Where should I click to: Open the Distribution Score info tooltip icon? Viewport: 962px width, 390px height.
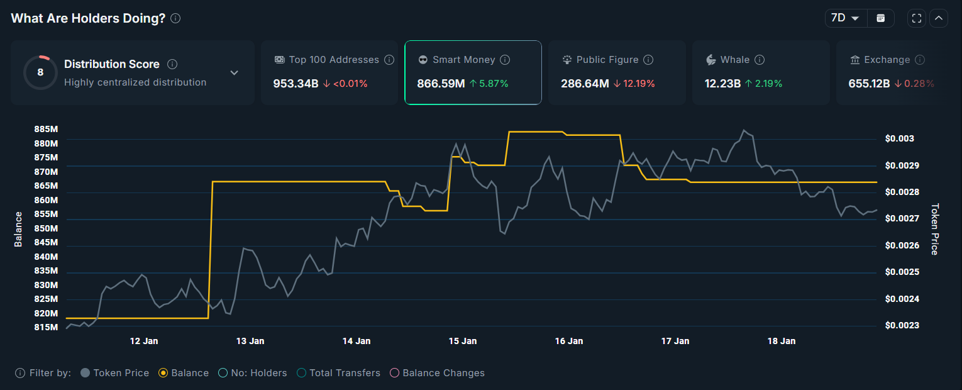click(172, 64)
